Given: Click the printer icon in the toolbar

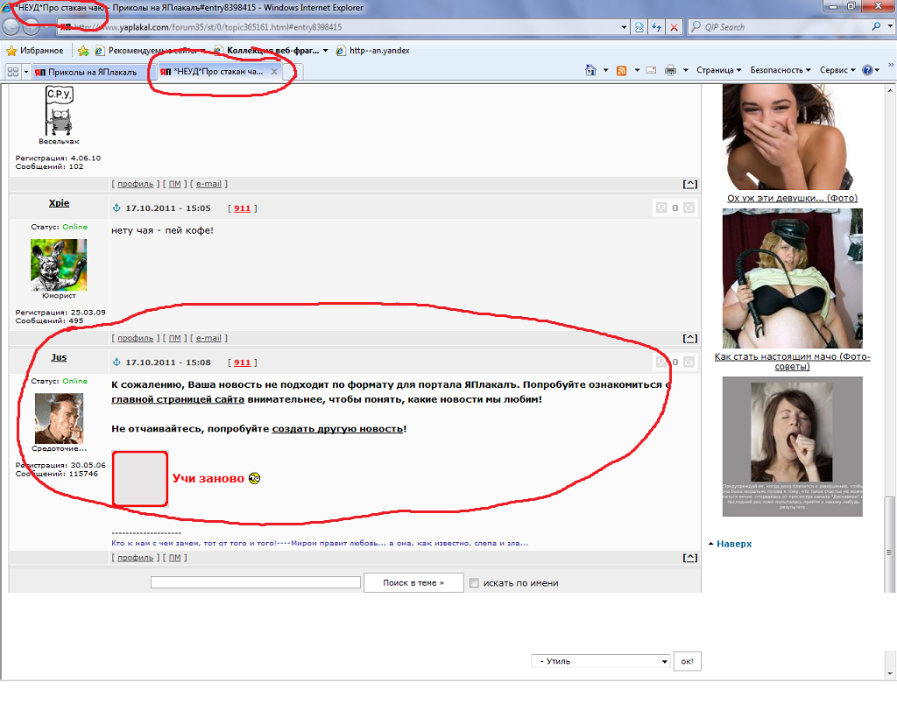Looking at the screenshot, I should (x=670, y=70).
